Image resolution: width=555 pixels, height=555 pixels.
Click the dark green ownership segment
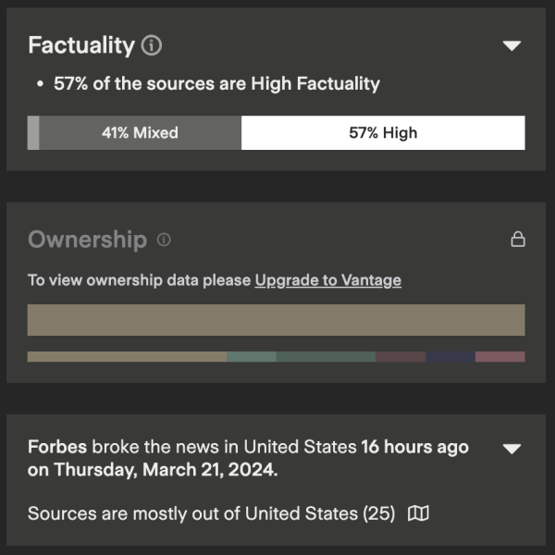coord(326,356)
